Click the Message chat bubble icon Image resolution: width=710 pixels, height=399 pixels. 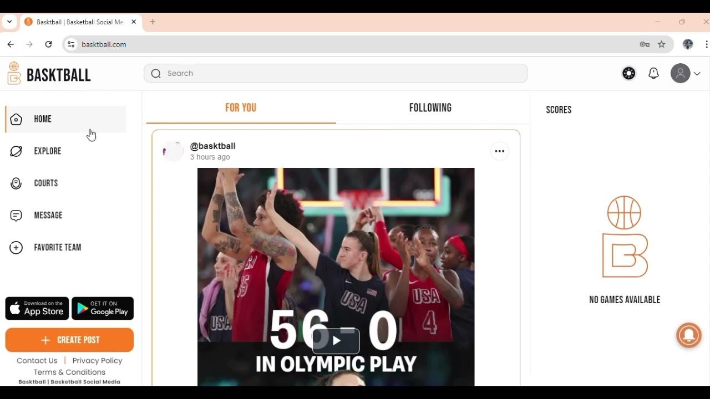pos(16,216)
